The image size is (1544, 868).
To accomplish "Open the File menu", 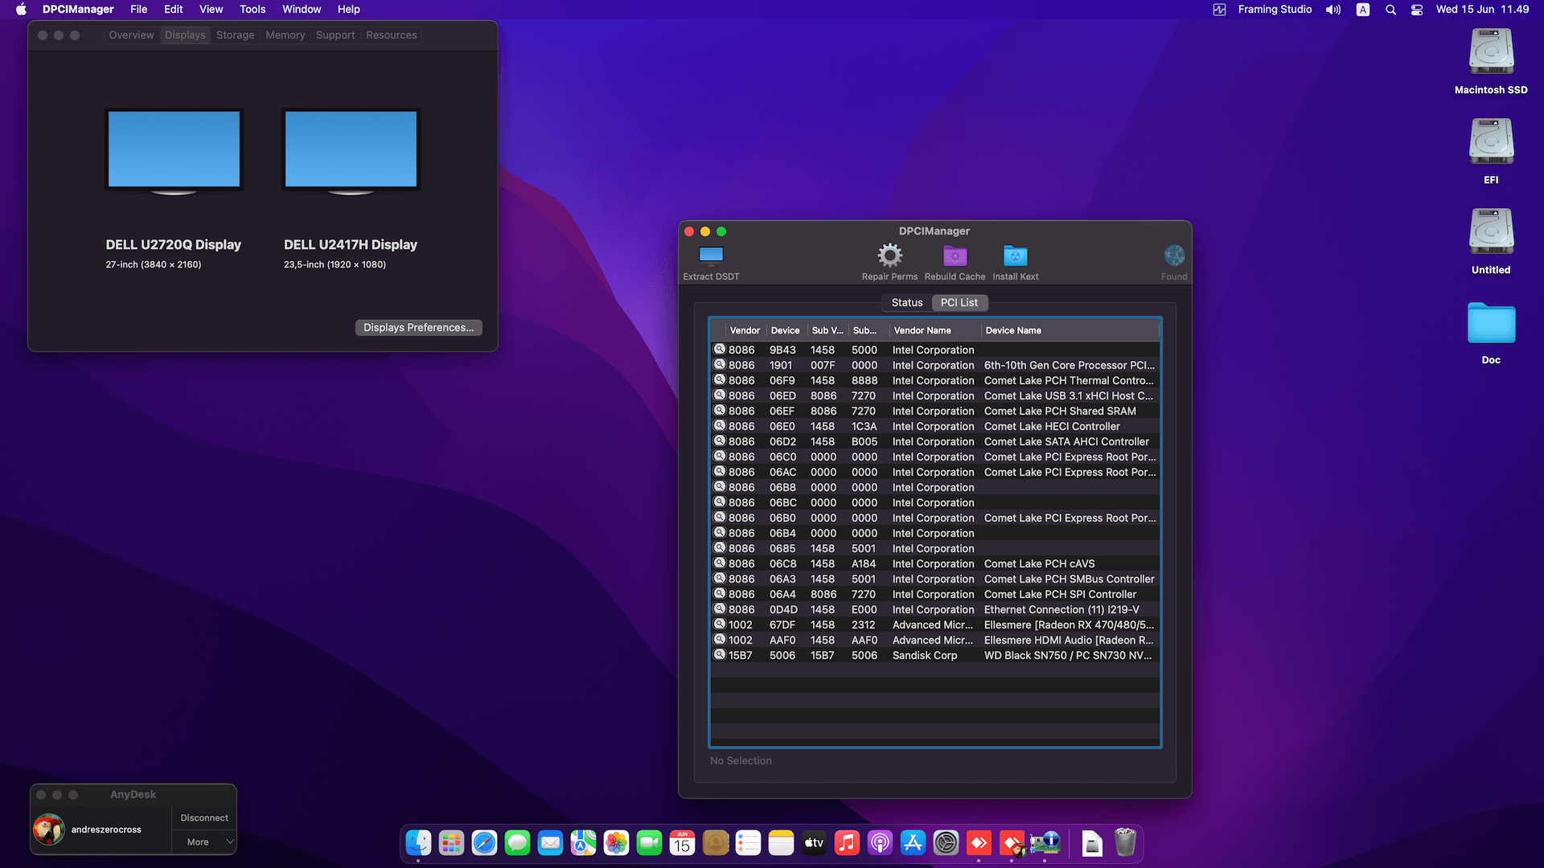I will click(x=139, y=10).
